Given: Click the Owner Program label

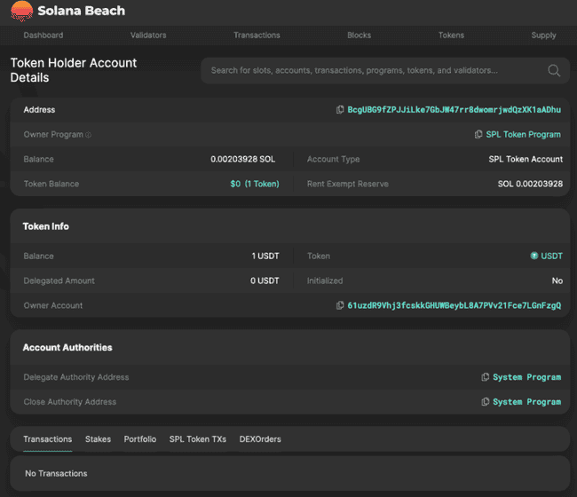Looking at the screenshot, I should point(53,135).
